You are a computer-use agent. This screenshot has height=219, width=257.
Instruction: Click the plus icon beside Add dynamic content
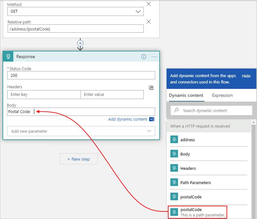[152, 119]
